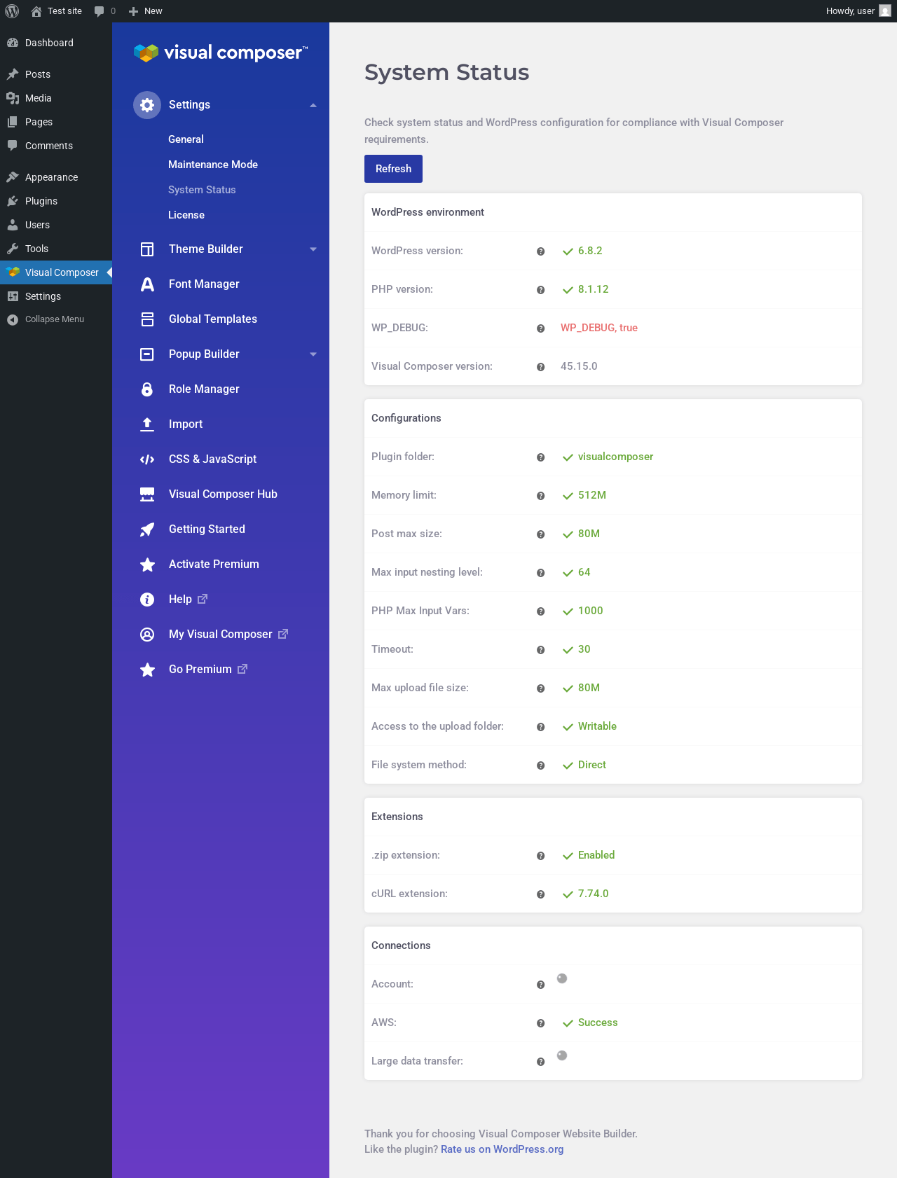
Task: Click the Help info icon
Action: click(x=147, y=600)
